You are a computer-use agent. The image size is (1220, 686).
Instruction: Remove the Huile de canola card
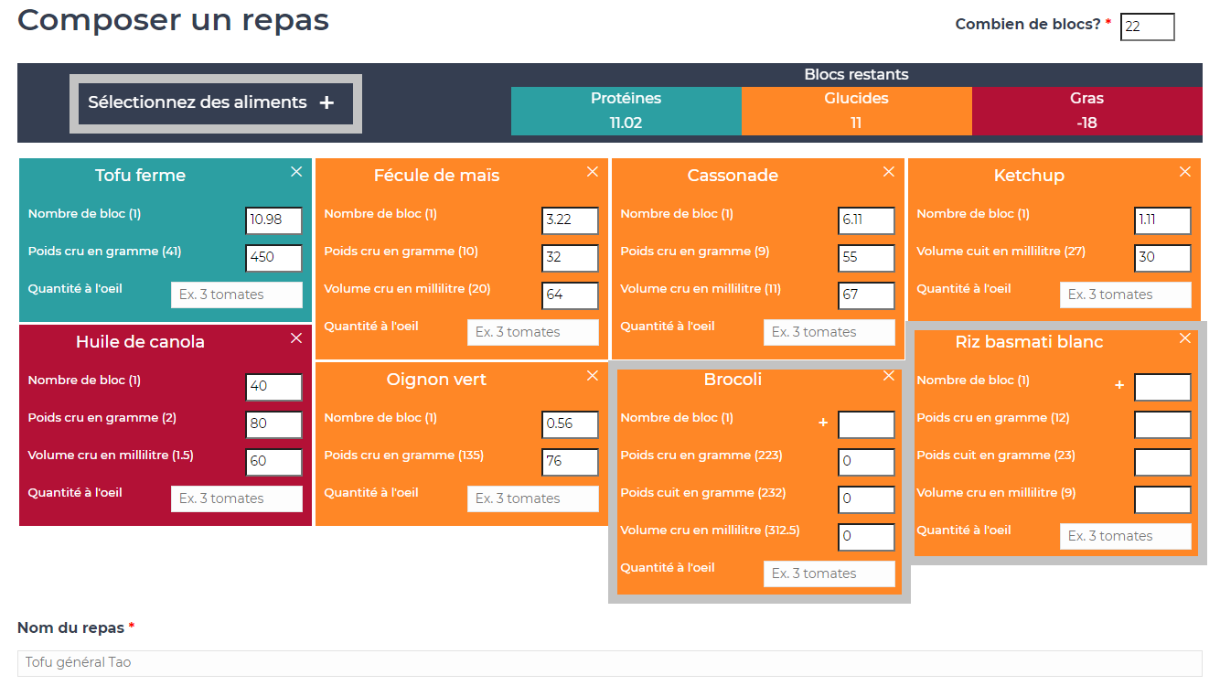296,338
